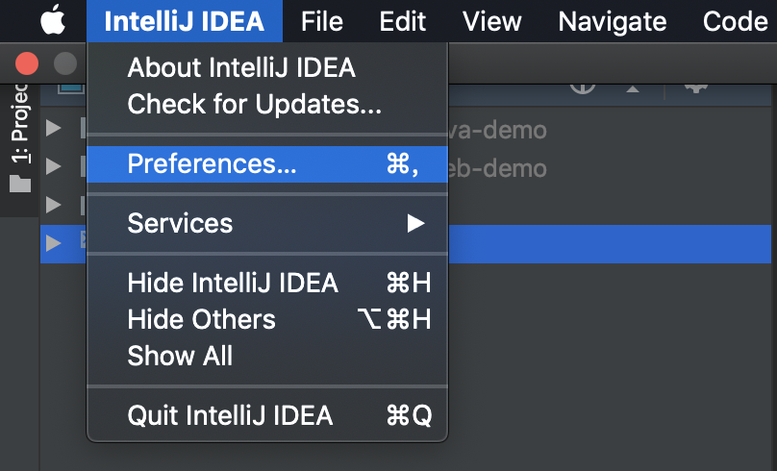Open Preferences... from the menu
Screen dimensions: 777x471
click(x=212, y=164)
